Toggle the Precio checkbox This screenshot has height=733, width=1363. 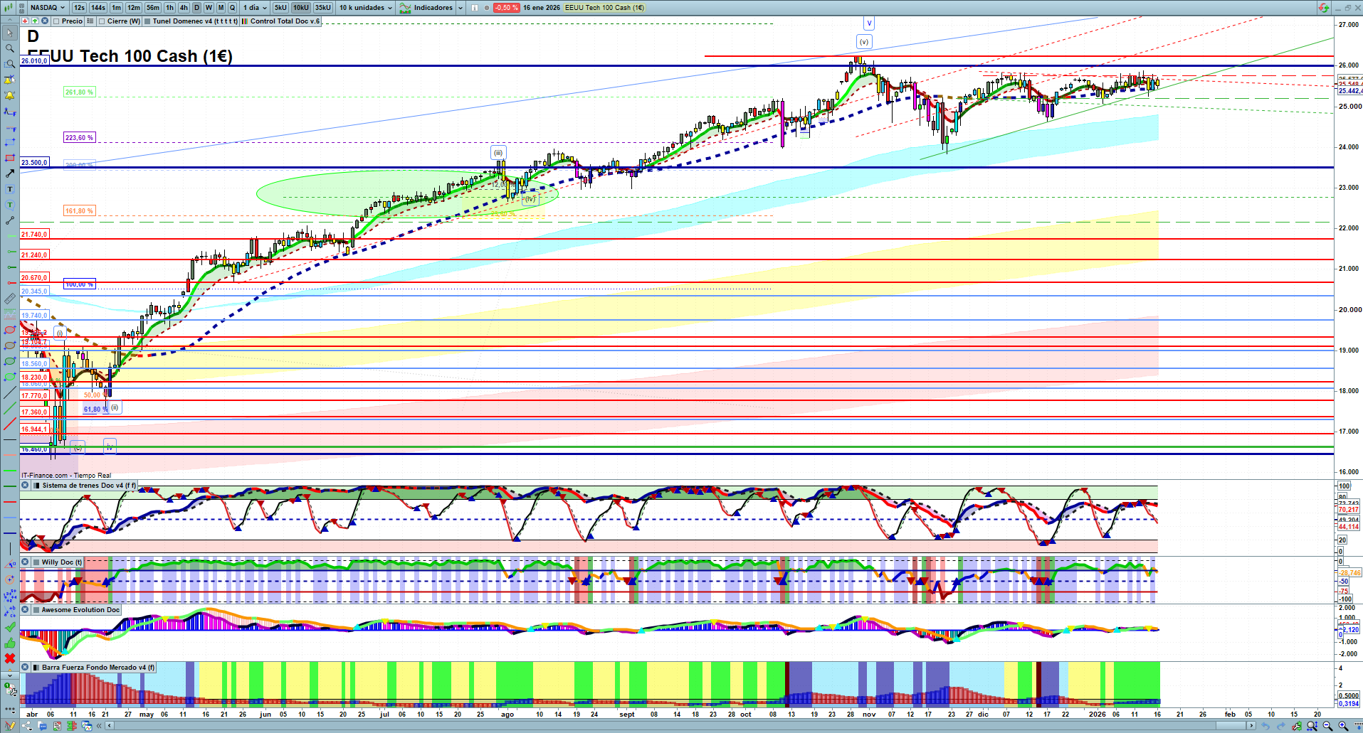(x=56, y=21)
